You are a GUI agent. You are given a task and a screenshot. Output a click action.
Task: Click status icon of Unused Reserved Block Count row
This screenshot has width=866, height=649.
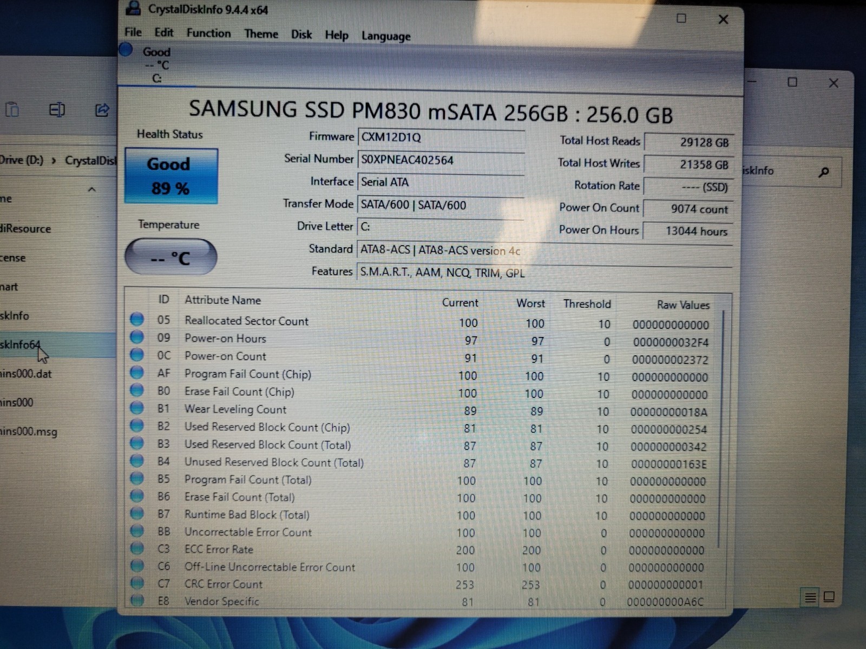(x=137, y=460)
